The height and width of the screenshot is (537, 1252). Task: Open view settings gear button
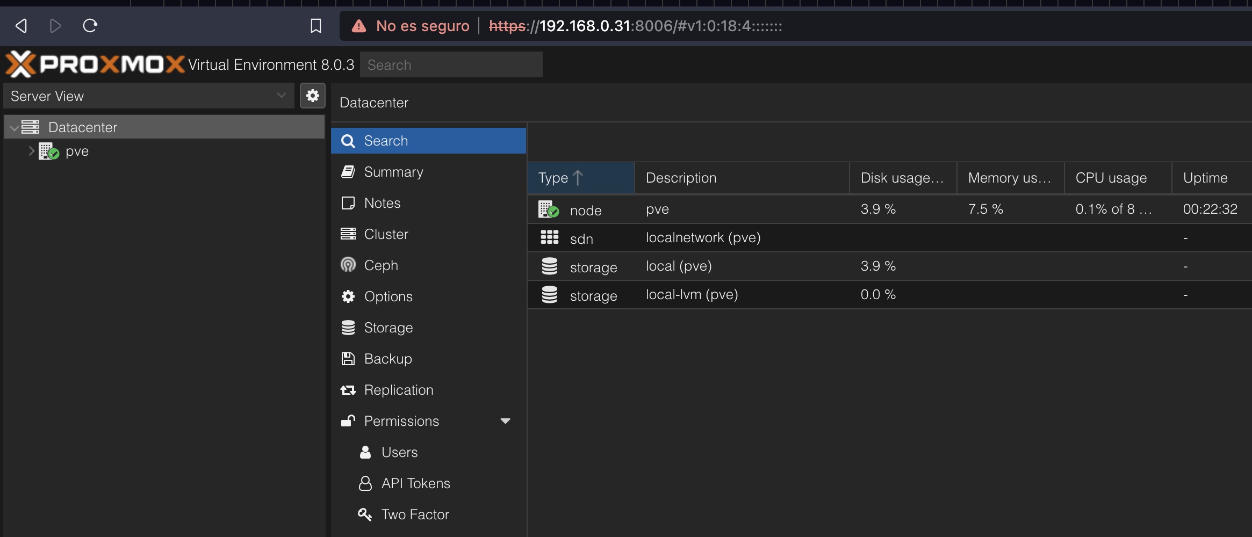coord(313,96)
